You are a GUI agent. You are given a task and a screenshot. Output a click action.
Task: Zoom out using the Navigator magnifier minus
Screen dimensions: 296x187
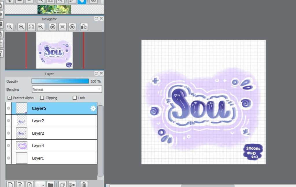click(x=41, y=27)
